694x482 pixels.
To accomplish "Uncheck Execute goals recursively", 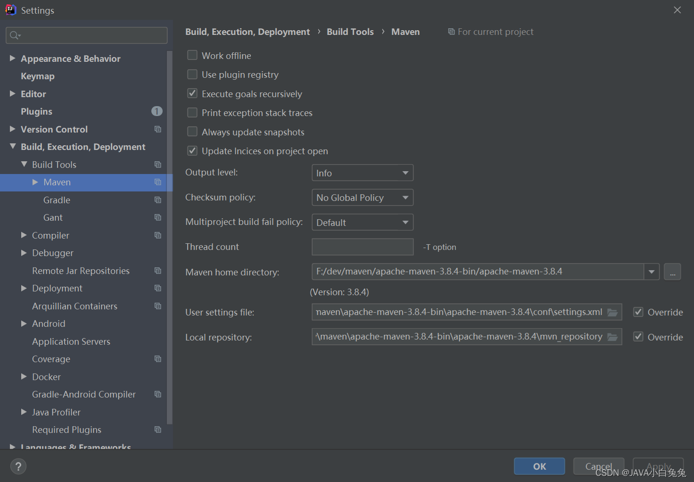I will click(192, 93).
